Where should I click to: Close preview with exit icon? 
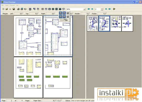[114, 9]
